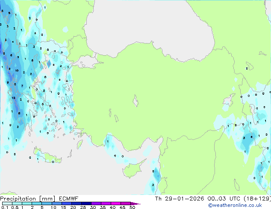
Task: Click the precipitation value '7' over Greece
Action: [22, 86]
